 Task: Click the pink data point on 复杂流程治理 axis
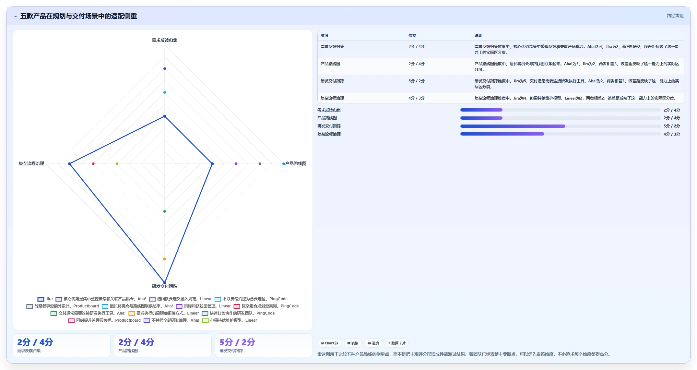click(93, 164)
